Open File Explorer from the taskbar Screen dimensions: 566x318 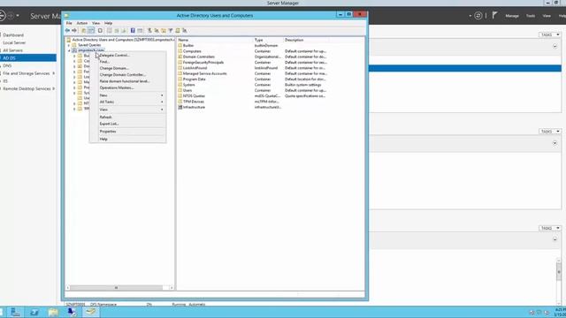coord(53,312)
